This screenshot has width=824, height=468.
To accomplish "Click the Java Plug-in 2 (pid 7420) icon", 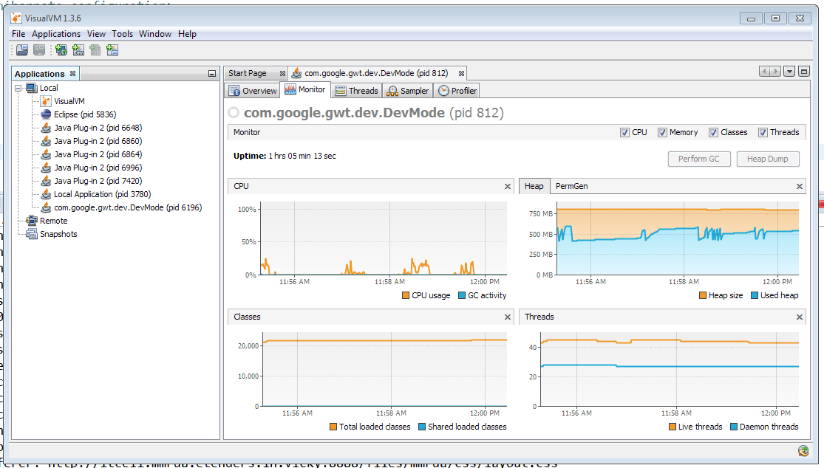I will (x=47, y=181).
